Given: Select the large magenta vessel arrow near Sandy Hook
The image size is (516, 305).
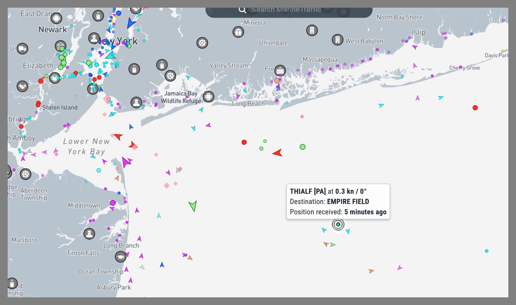Looking at the screenshot, I should tap(126, 162).
